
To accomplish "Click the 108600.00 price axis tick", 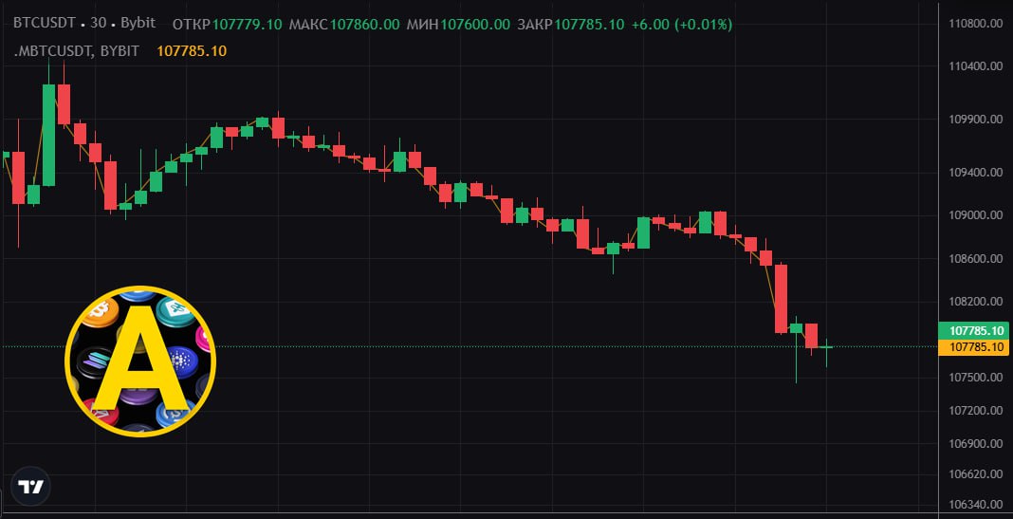I will click(975, 258).
